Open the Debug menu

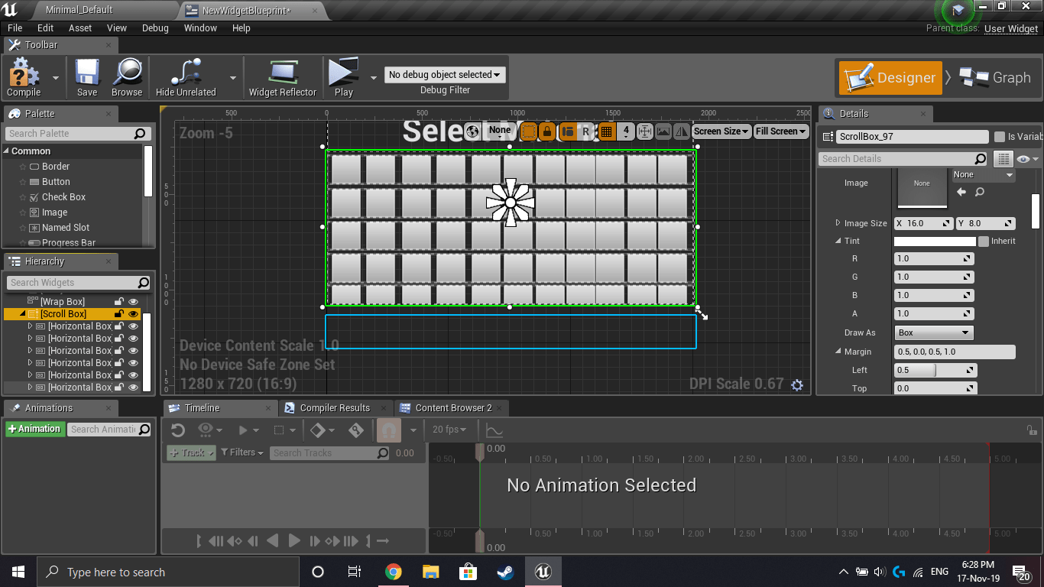pos(155,28)
